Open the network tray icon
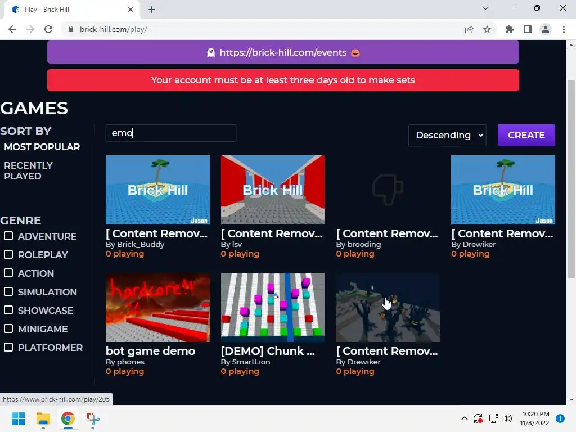Image resolution: width=576 pixels, height=432 pixels. click(x=493, y=418)
